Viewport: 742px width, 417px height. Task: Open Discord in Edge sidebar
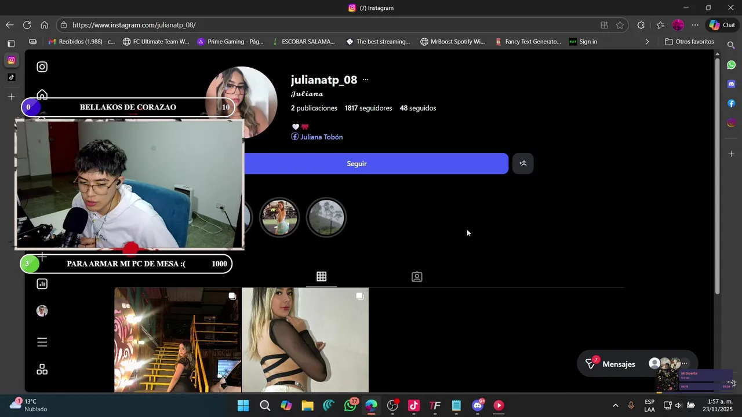731,84
